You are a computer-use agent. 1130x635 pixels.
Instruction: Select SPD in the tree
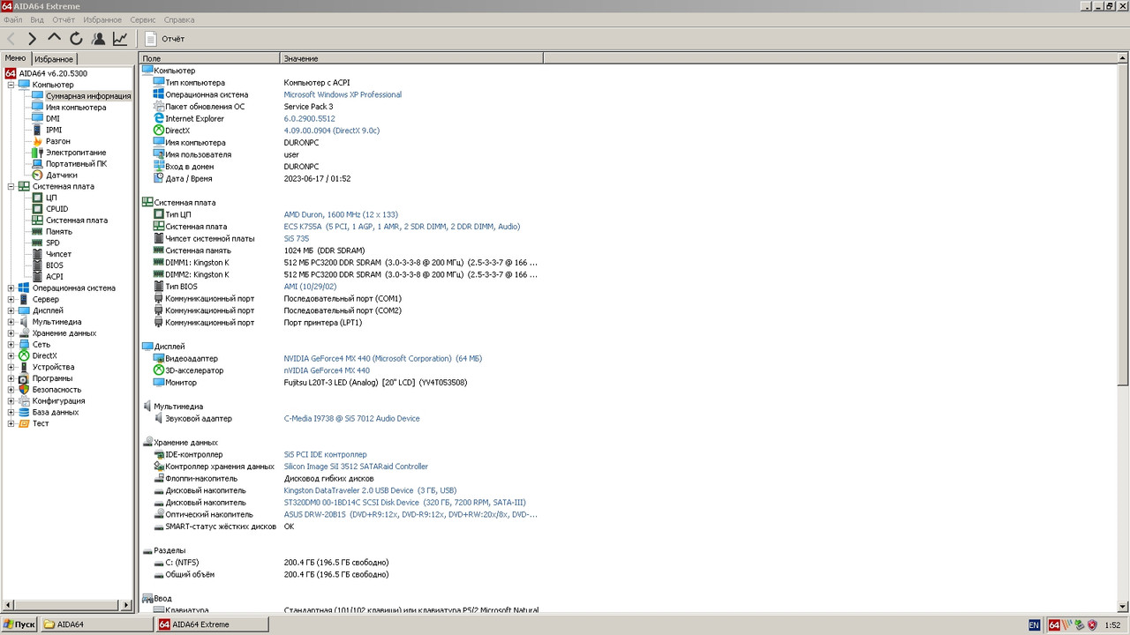(53, 243)
